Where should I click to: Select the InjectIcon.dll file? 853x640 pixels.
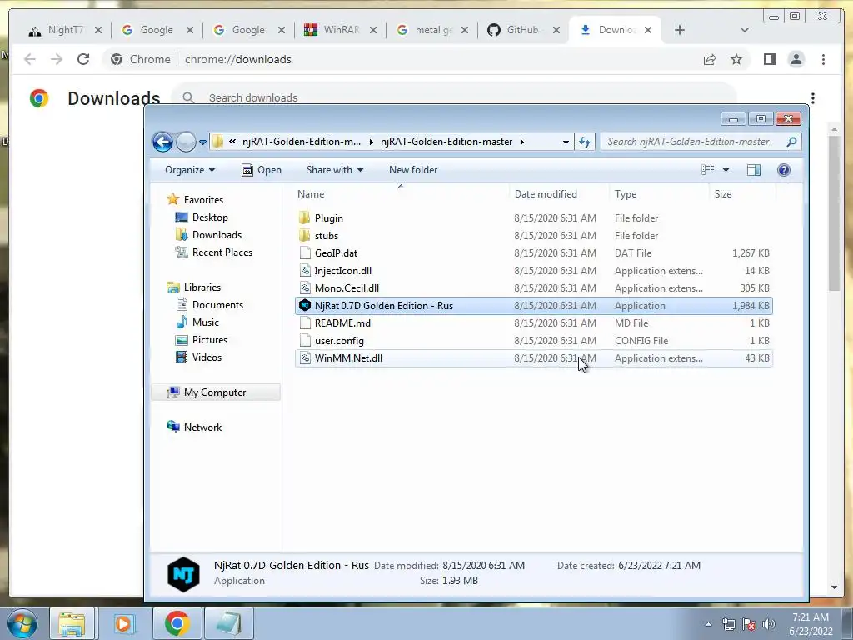[x=533, y=271]
